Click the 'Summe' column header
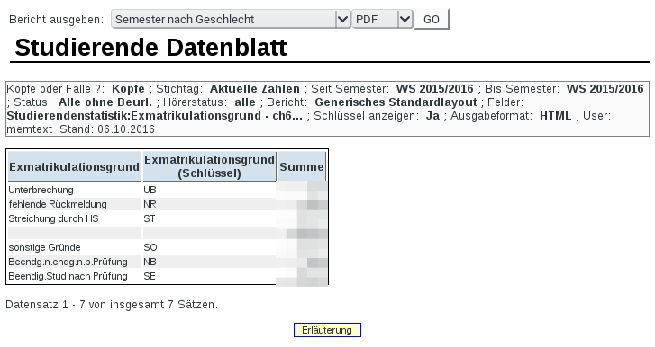Image resolution: width=655 pixels, height=347 pixels. (302, 166)
